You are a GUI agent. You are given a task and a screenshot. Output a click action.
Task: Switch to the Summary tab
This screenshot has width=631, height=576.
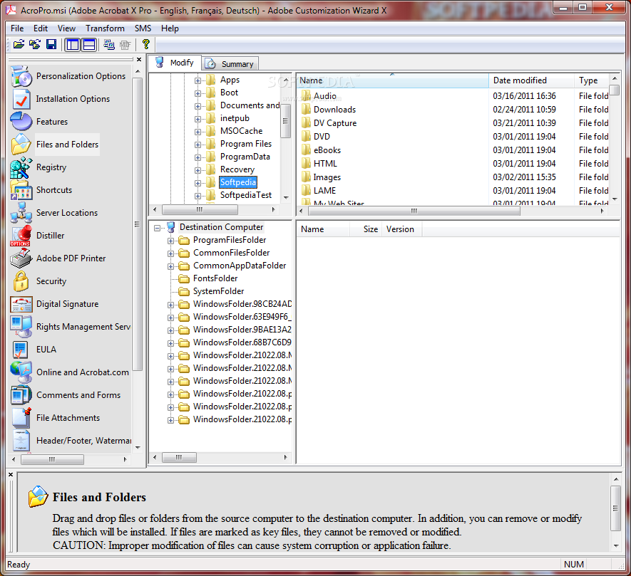230,64
